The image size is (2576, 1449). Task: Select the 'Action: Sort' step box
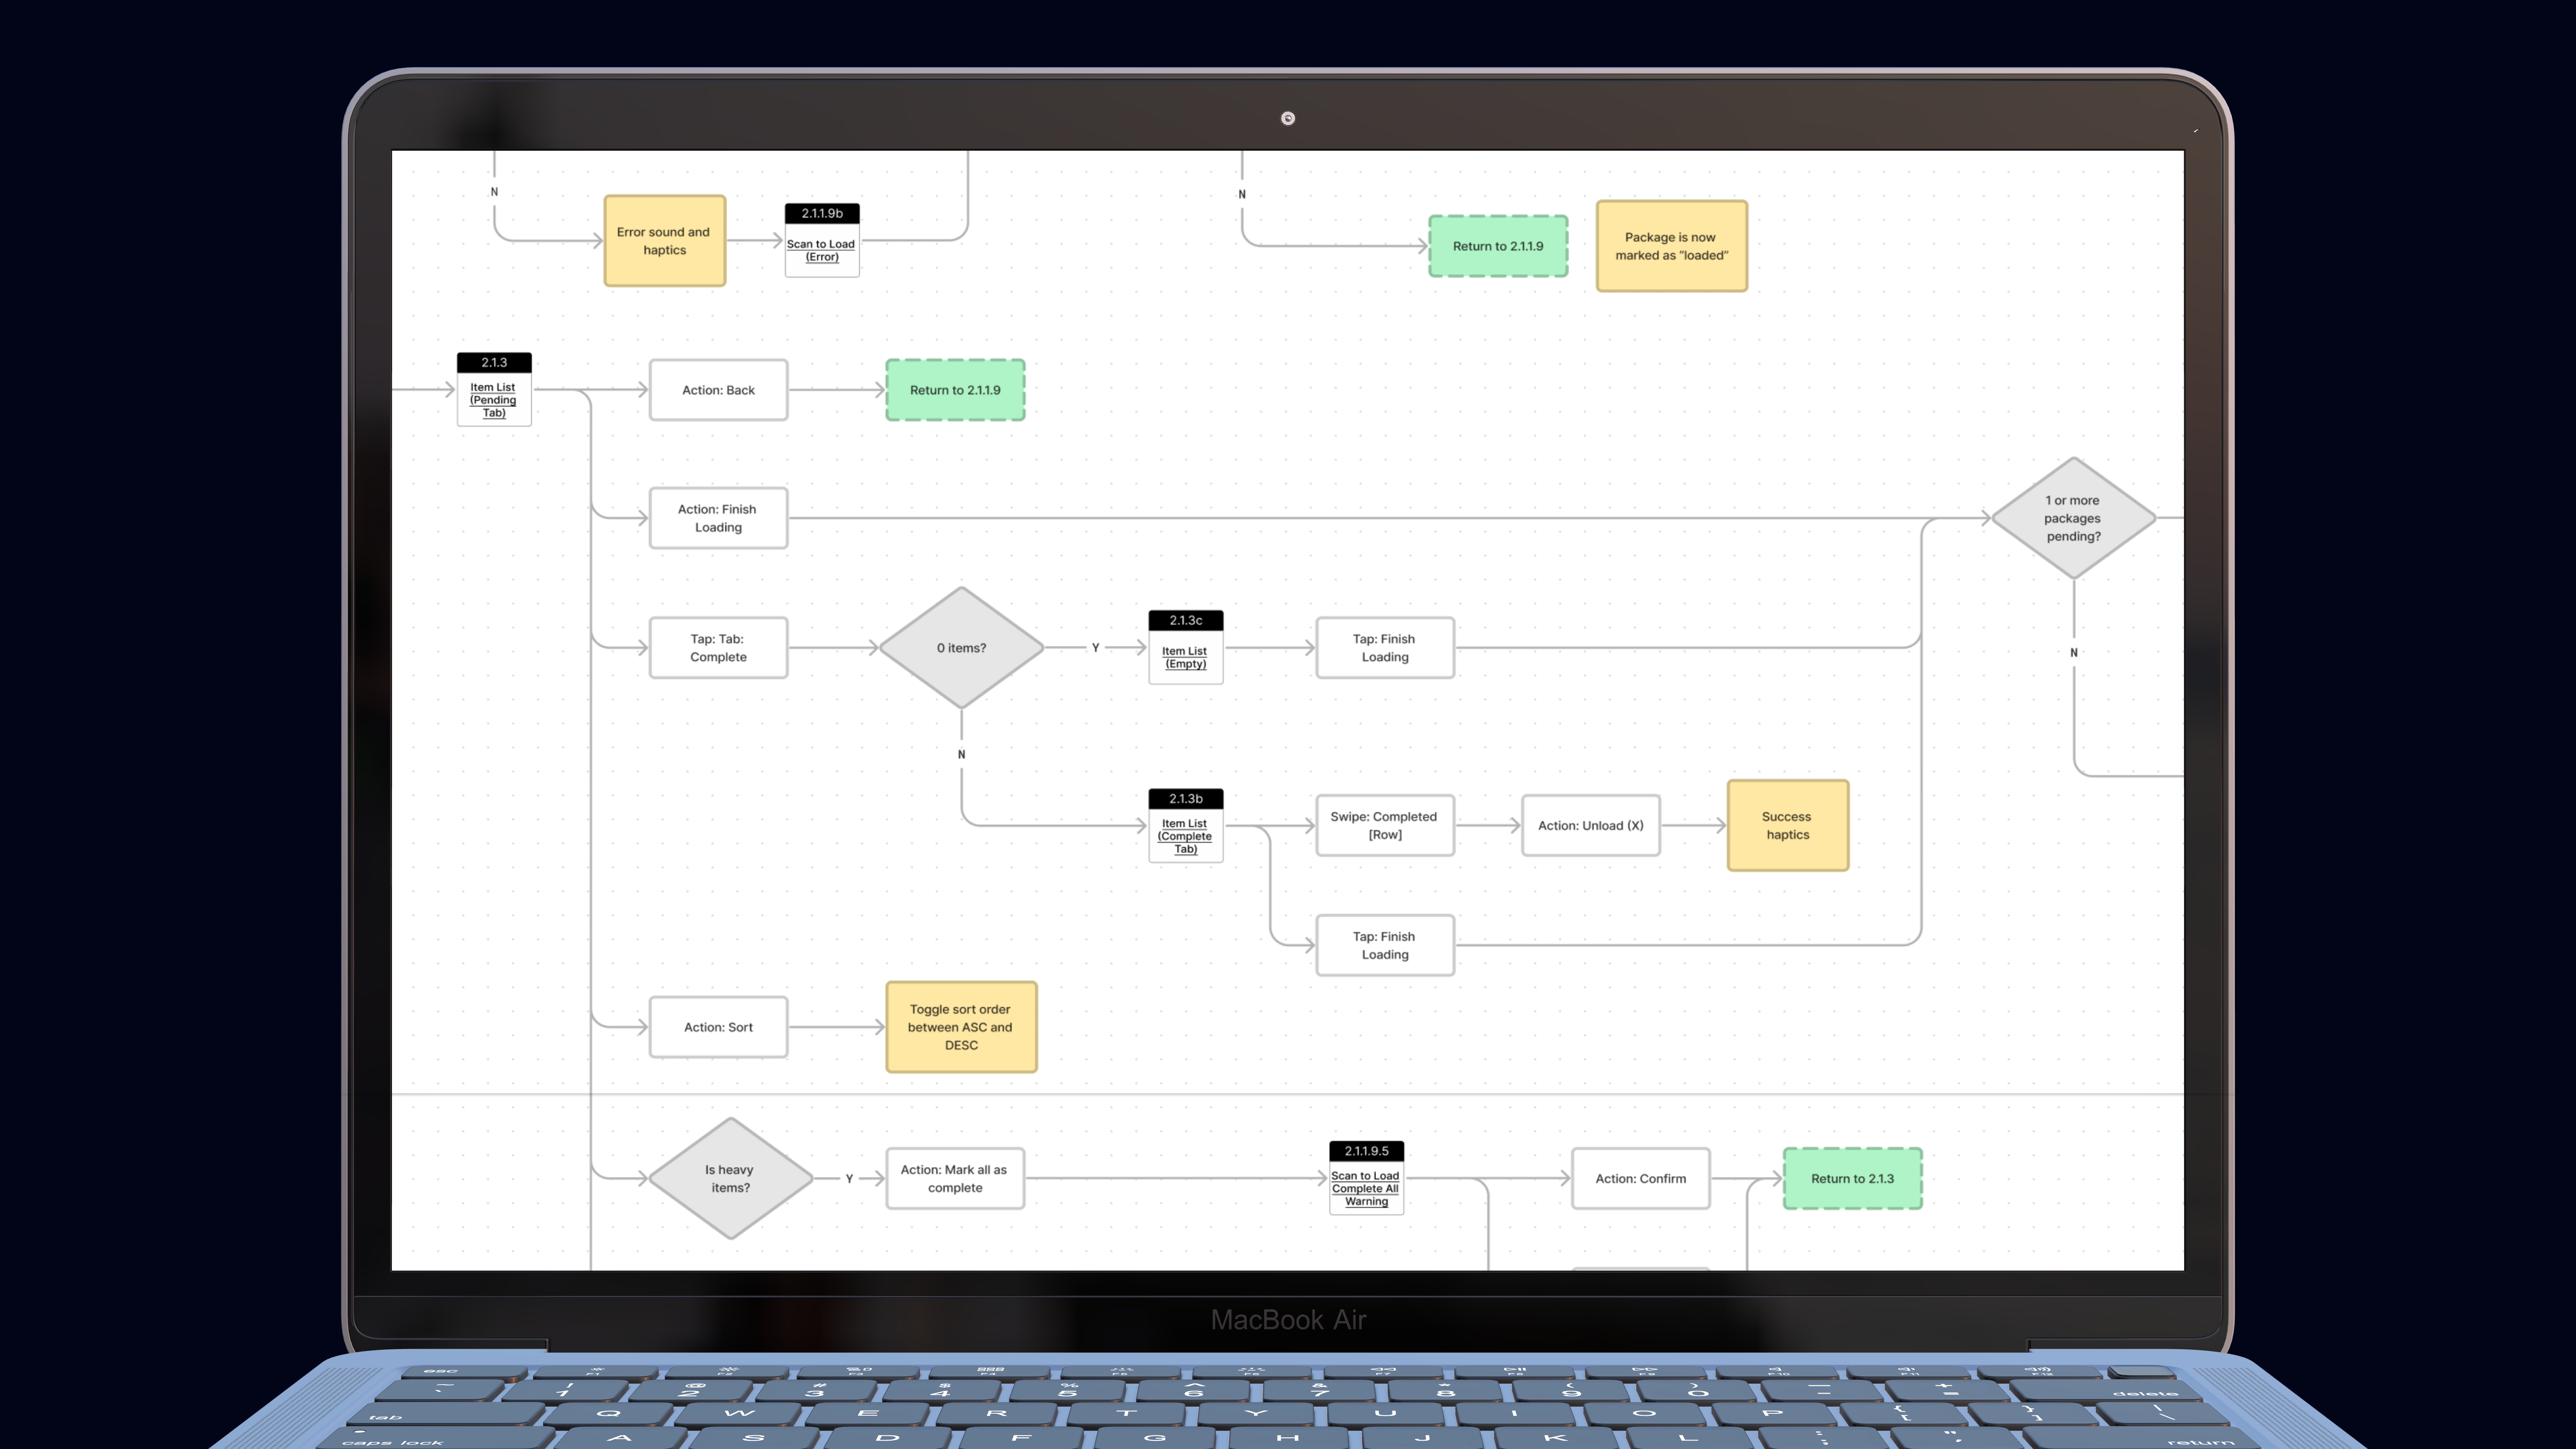pos(718,1027)
